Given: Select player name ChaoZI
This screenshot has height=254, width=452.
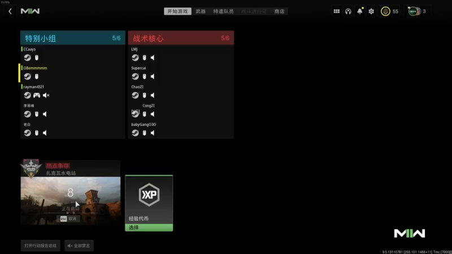Looking at the screenshot, I should pyautogui.click(x=137, y=87).
